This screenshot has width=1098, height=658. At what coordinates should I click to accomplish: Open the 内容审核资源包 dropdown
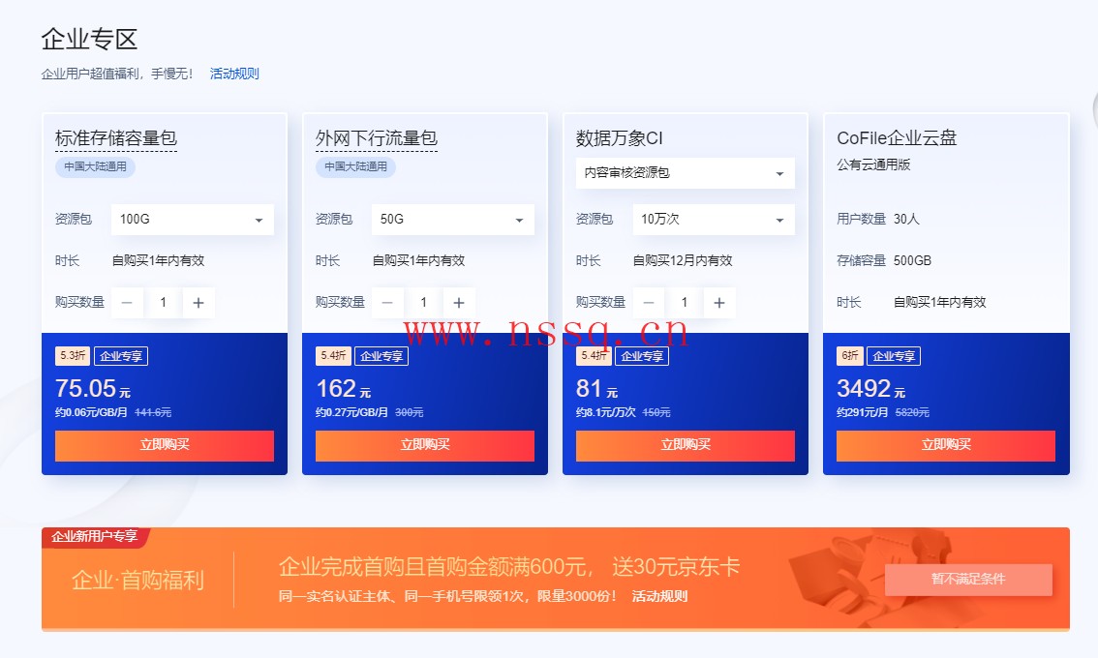coord(685,173)
